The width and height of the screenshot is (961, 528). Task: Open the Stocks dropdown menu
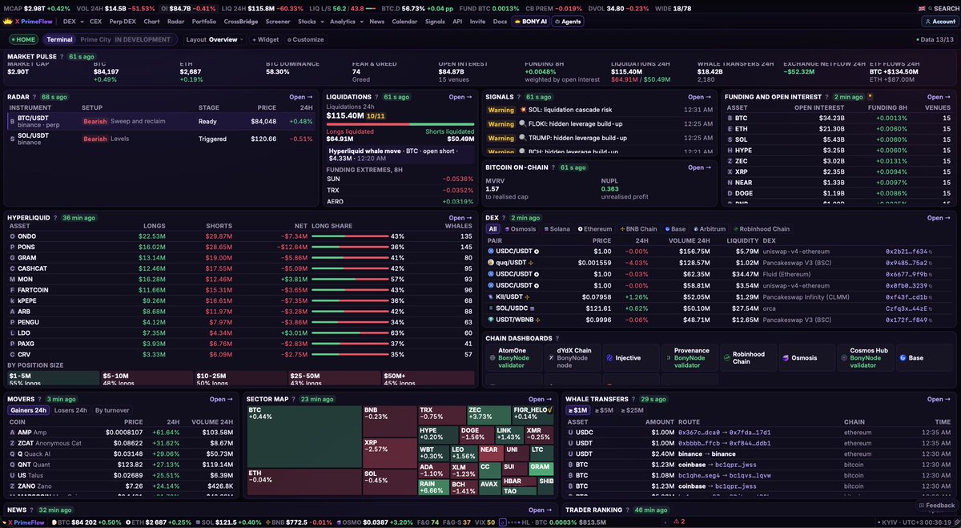click(309, 22)
